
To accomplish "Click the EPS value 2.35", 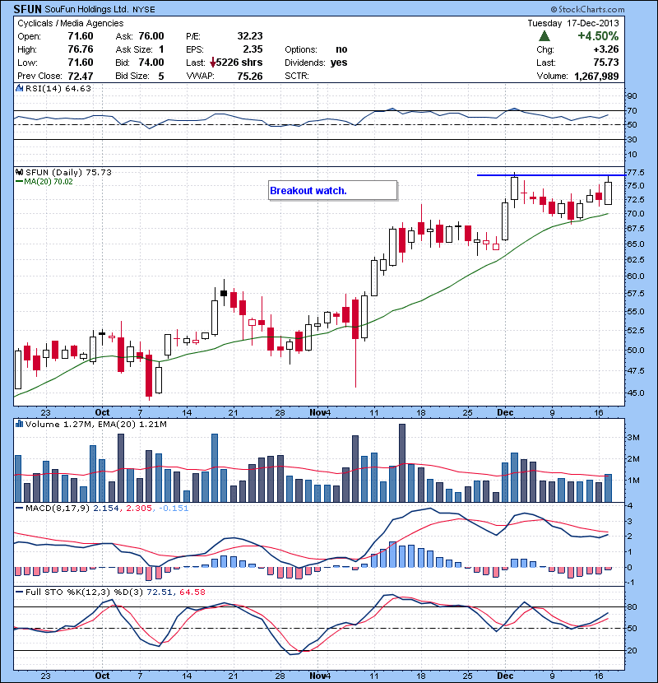I will coord(253,49).
